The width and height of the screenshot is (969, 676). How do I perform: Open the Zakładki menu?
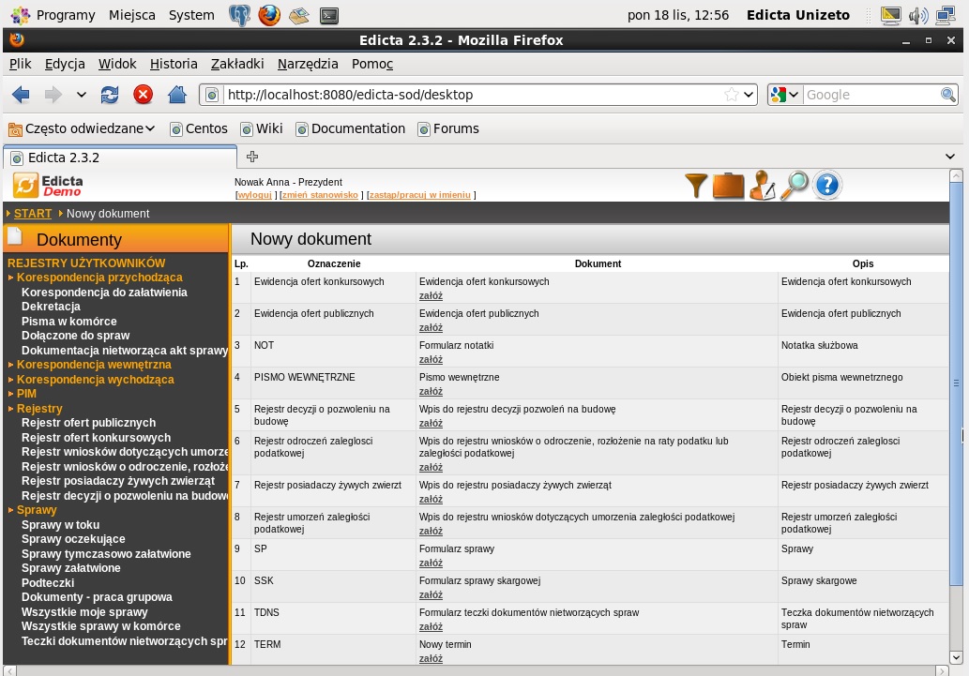[x=237, y=64]
